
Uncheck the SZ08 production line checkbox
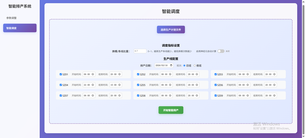tap(138, 95)
